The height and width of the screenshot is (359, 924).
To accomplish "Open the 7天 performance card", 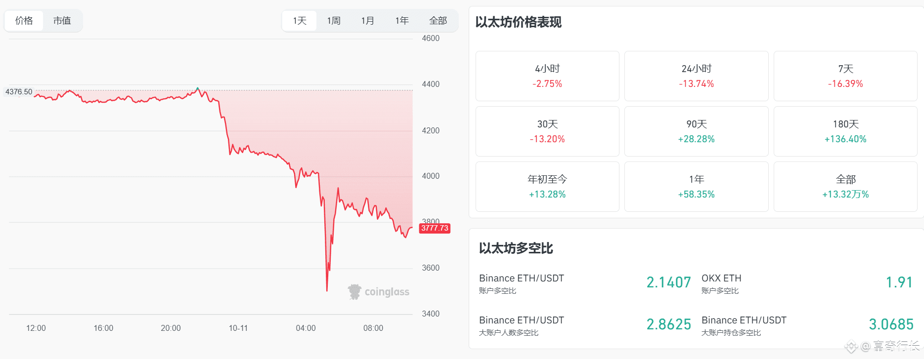I will 845,76.
